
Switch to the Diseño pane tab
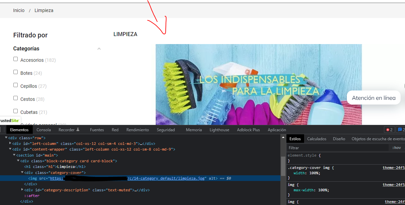tap(339, 139)
